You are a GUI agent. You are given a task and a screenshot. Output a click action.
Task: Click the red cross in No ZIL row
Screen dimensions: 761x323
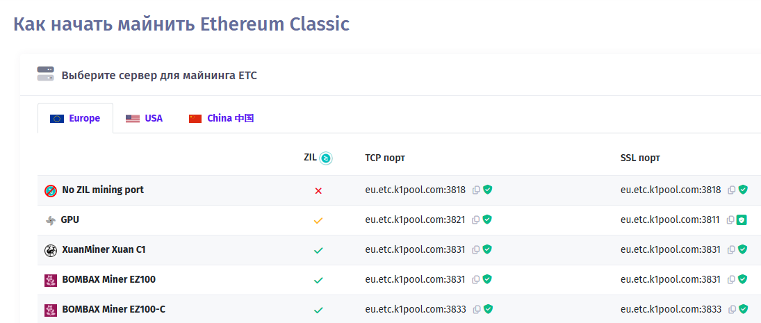(x=318, y=190)
